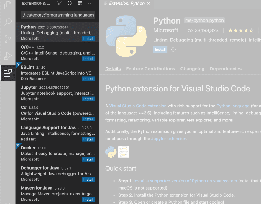This screenshot has width=261, height=204.
Task: Switch to the Feature Contributions tab
Action: [x=150, y=69]
